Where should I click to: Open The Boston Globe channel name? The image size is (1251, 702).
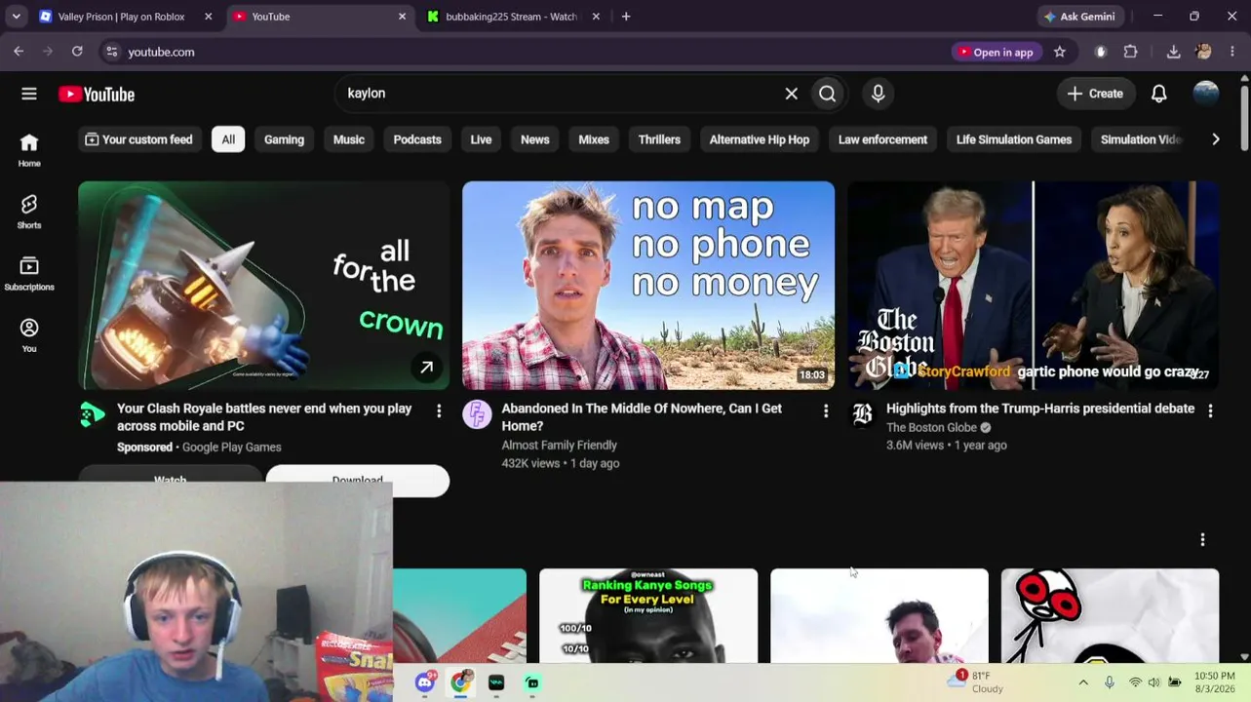(x=931, y=427)
